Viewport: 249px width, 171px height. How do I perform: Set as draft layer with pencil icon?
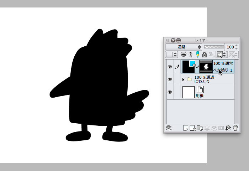(197, 55)
